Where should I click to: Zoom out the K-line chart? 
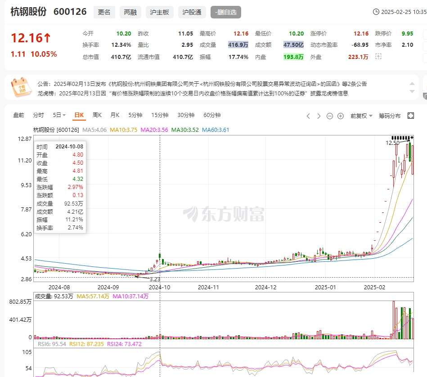coord(329,116)
